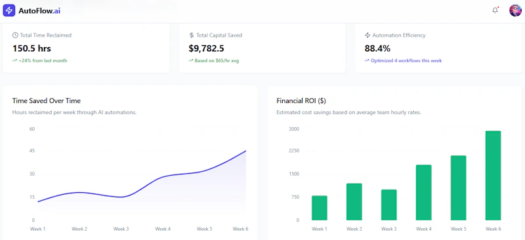Click the Automation Efficiency label
This screenshot has width=525, height=240.
tap(399, 35)
